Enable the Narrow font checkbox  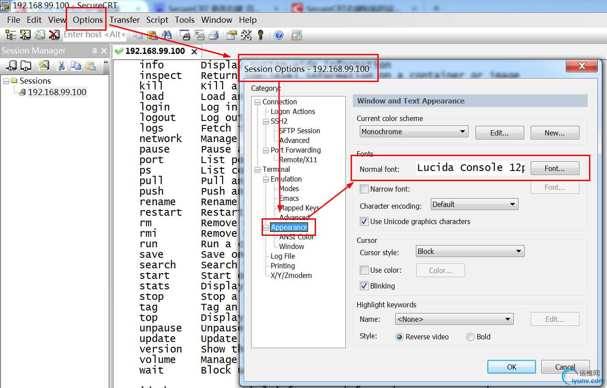pyautogui.click(x=364, y=189)
